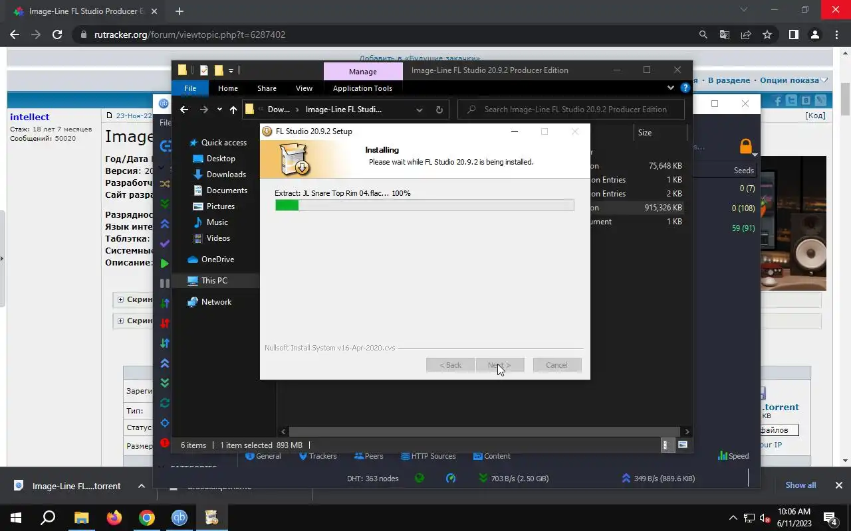Go forward in File Explorer
This screenshot has height=531, width=851.
point(204,110)
